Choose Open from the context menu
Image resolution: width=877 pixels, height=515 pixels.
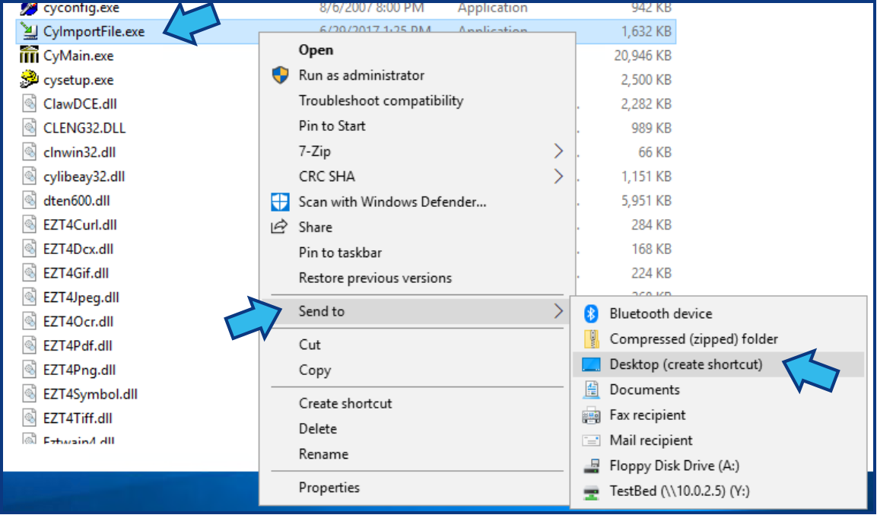316,49
